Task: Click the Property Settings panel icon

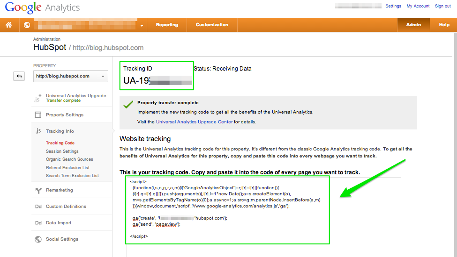Action: (x=38, y=115)
